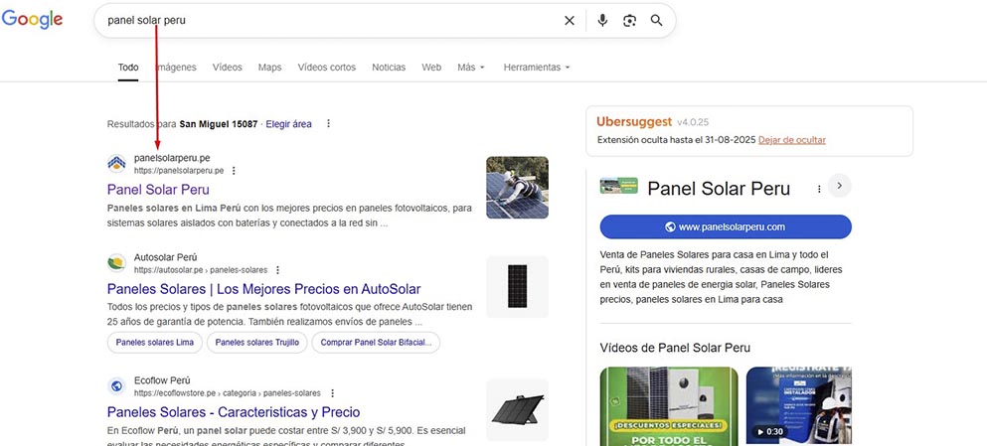Open Ecoflow folding panel thumbnail
The width and height of the screenshot is (987, 446).
tap(517, 410)
